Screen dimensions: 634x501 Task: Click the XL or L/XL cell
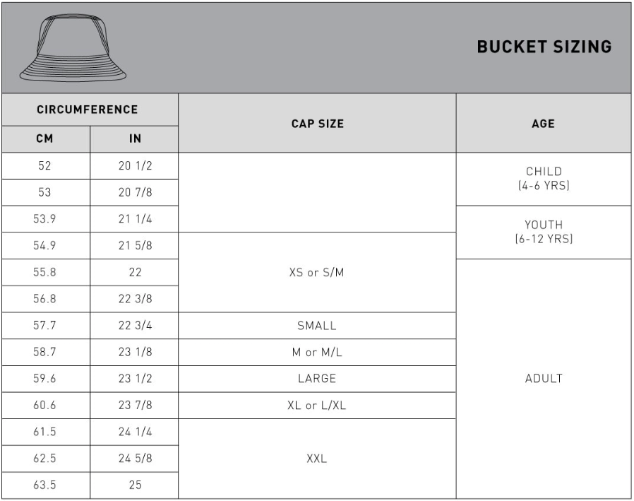318,405
